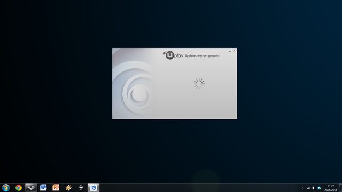Select the active Uplay taskbar button

(94, 188)
